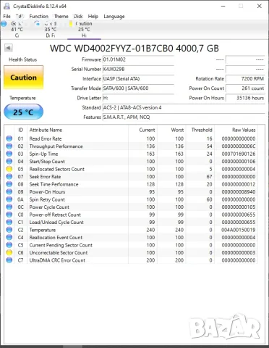269x348 pixels.
Task: Click the status icon for Spin-Up Time
Action: click(9, 154)
